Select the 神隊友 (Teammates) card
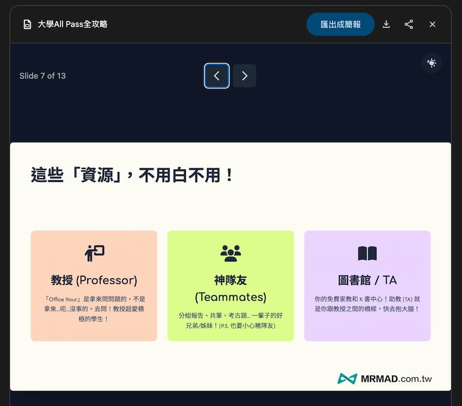Screen dimensions: 462x406 pyautogui.click(x=230, y=285)
